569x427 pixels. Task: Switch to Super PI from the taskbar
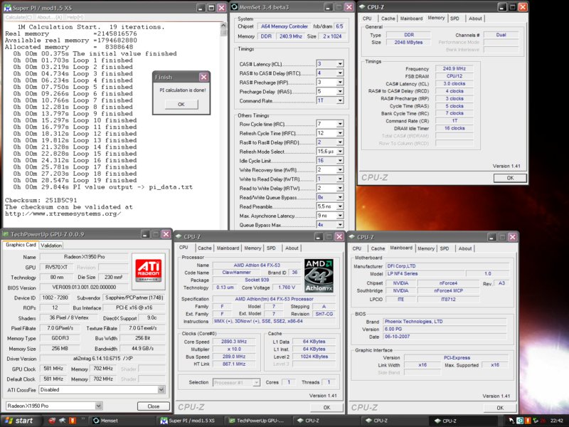click(x=191, y=421)
